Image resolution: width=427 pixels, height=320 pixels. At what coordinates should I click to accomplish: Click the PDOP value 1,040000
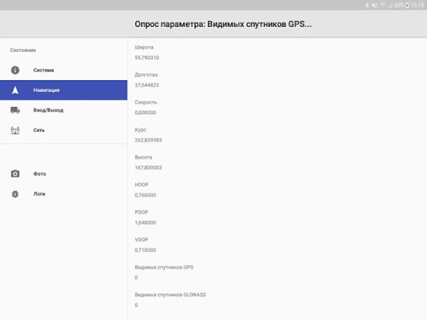click(x=146, y=223)
